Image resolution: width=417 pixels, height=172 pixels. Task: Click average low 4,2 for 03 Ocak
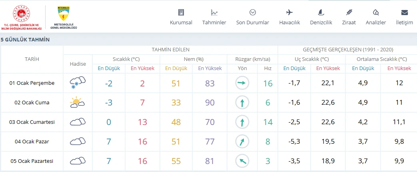(363, 122)
